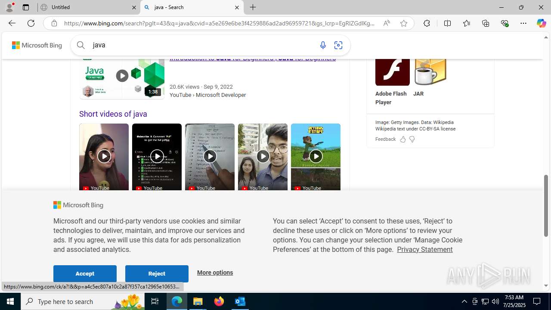Open the Extensions puzzle icon
This screenshot has width=551, height=310.
427,23
